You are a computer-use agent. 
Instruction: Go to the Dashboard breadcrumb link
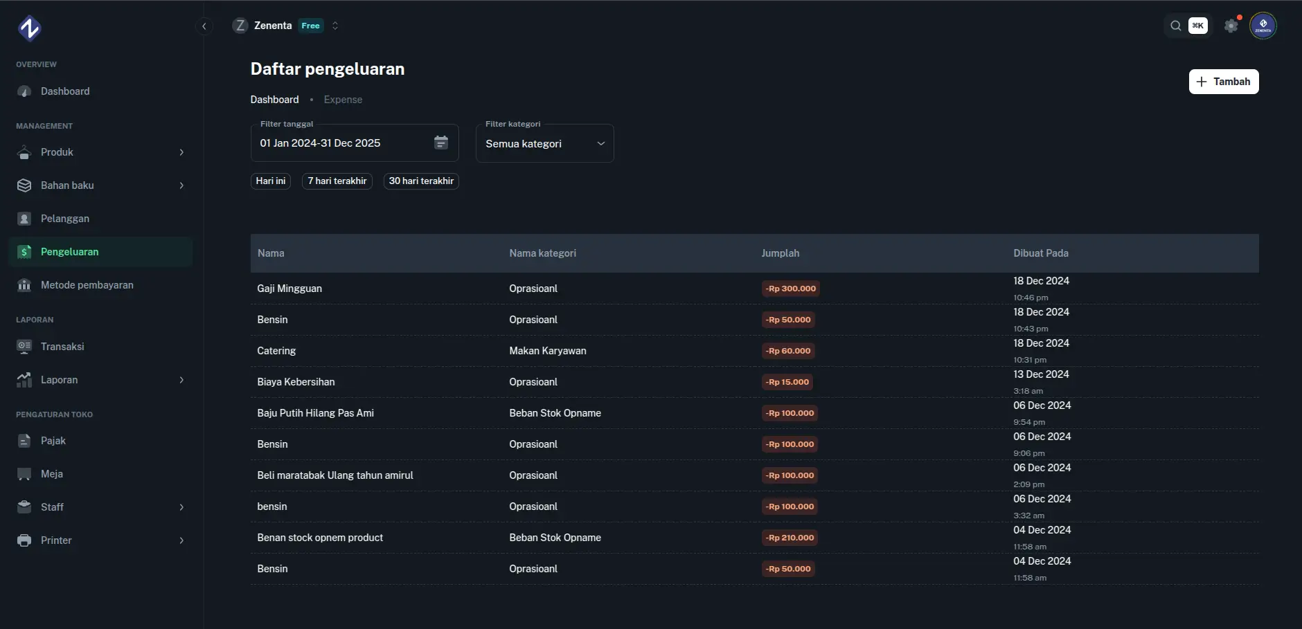(x=274, y=99)
